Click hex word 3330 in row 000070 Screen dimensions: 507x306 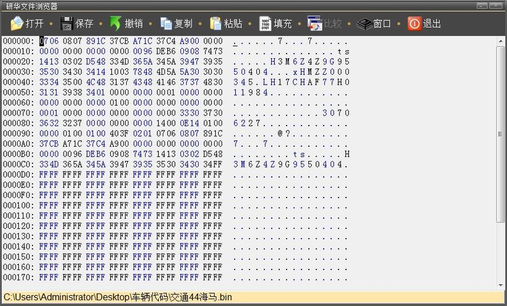pos(189,113)
